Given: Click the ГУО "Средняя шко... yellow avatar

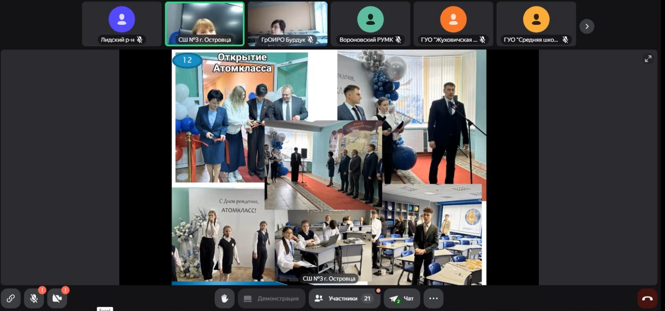Looking at the screenshot, I should click(x=536, y=19).
